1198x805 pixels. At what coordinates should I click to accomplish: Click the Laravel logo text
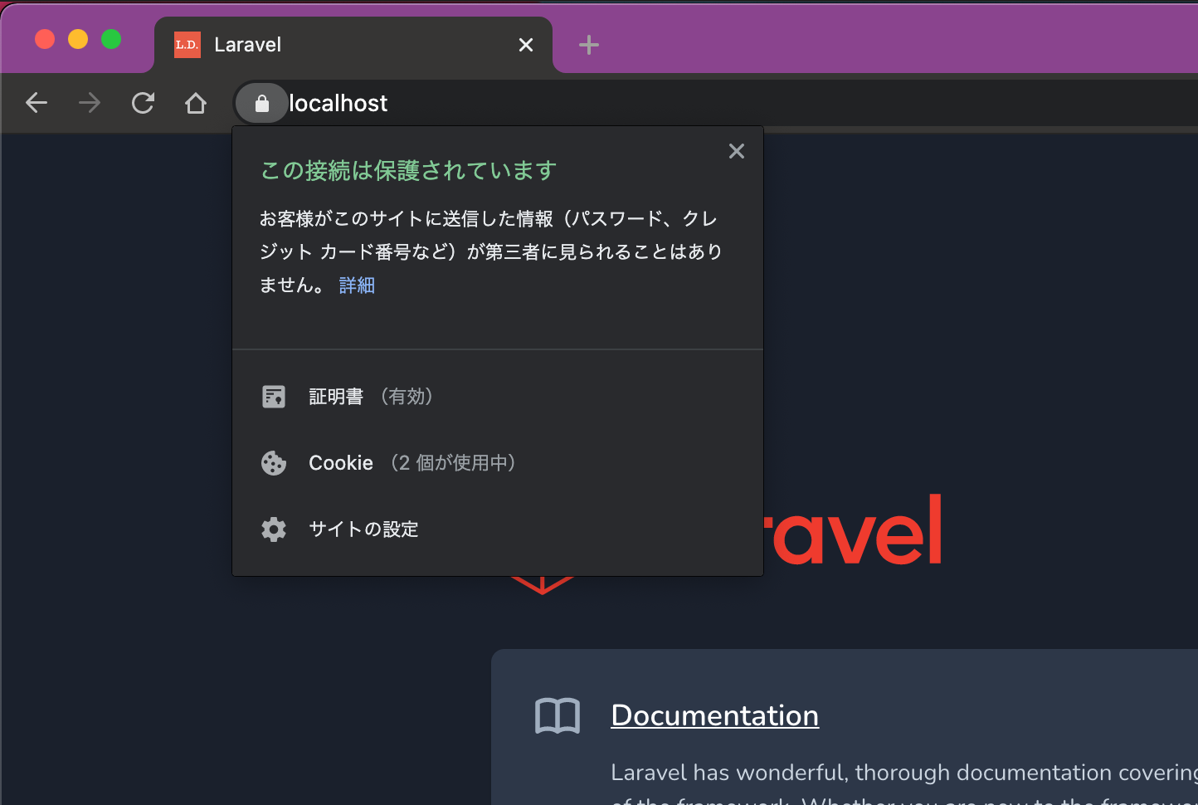coord(853,531)
